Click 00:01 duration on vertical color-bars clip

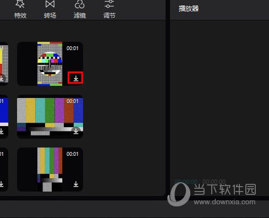pos(73,154)
